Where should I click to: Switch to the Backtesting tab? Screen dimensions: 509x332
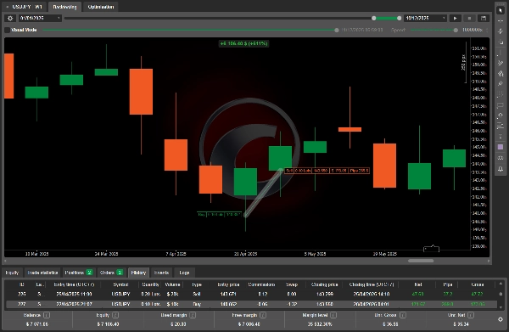pyautogui.click(x=64, y=7)
